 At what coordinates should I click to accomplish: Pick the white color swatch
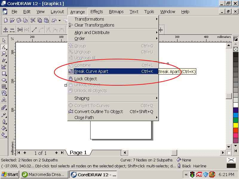(236, 105)
